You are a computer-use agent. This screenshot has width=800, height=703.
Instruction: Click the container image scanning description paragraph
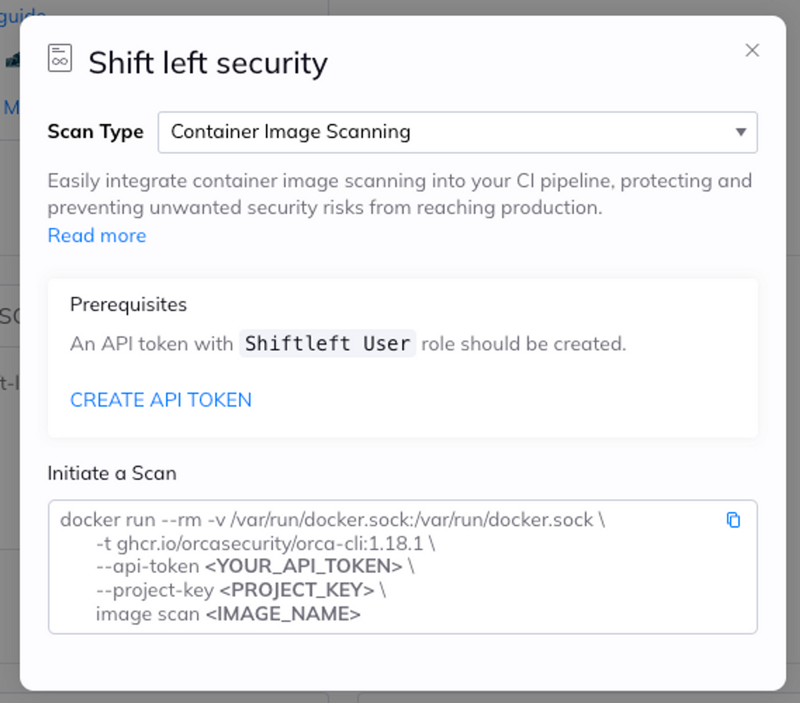coord(400,194)
